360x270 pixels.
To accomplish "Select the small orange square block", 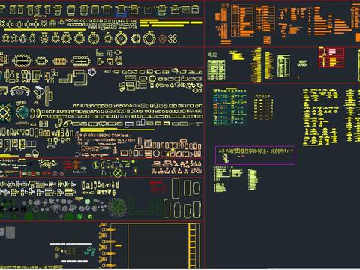I will tap(267, 40).
